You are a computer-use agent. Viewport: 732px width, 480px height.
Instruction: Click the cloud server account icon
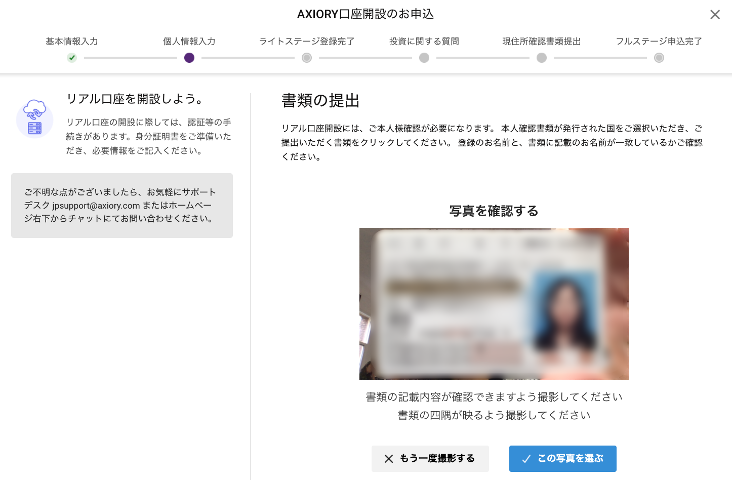click(34, 119)
